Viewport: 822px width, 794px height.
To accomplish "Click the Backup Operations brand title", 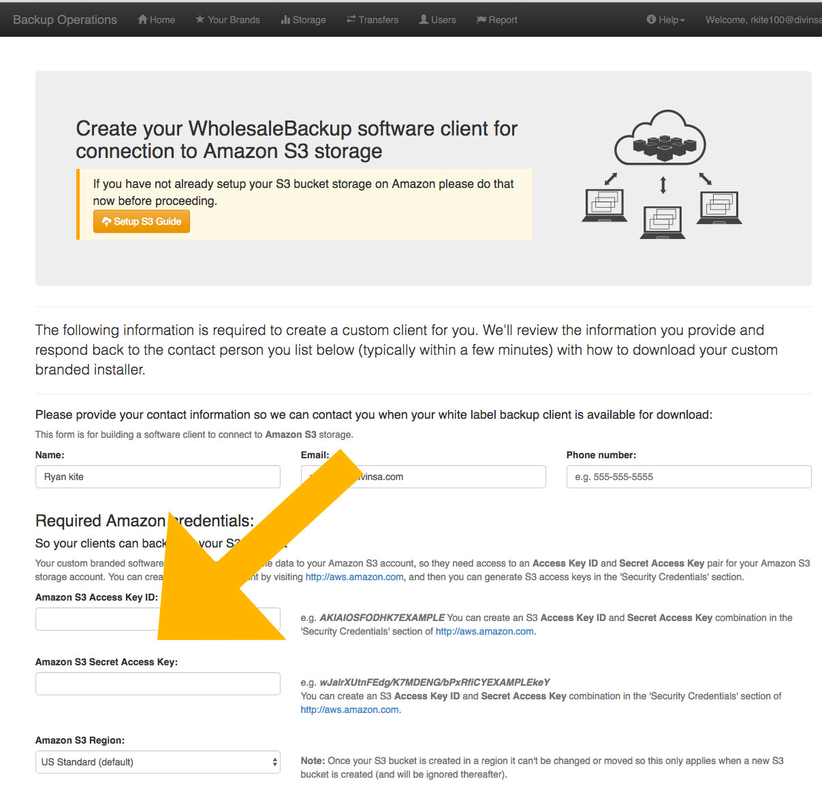I will pyautogui.click(x=65, y=20).
